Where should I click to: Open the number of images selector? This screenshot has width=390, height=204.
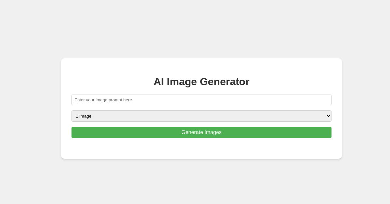(x=201, y=116)
